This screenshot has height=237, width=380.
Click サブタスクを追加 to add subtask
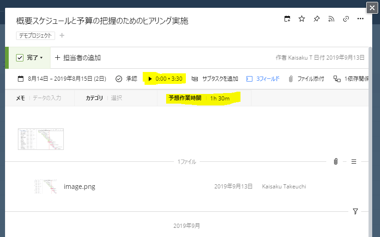(215, 79)
